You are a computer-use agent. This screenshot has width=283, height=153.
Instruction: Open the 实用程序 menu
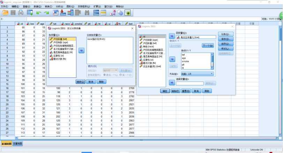click(x=84, y=7)
